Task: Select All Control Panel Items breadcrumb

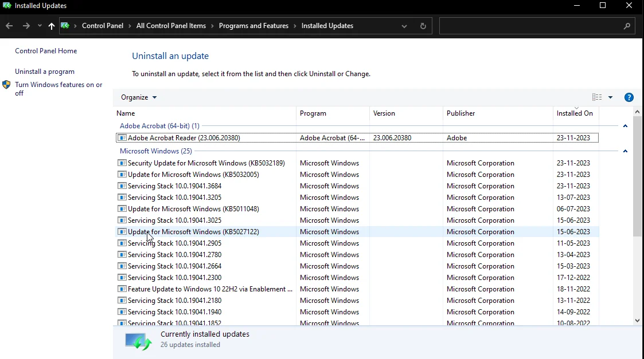Action: pos(171,25)
